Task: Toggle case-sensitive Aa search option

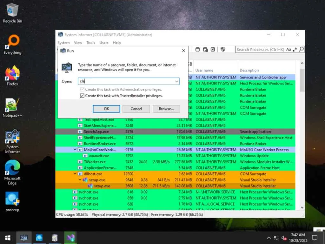Action: pos(289,49)
